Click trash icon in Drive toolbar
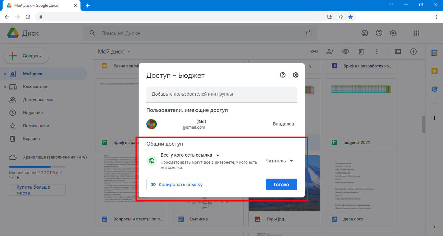443x236 pixels. 361,52
